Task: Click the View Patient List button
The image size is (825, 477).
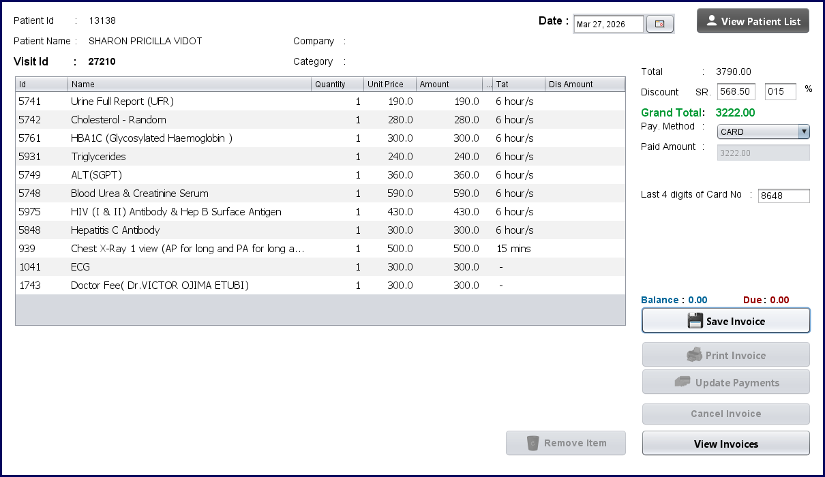Action: point(753,21)
